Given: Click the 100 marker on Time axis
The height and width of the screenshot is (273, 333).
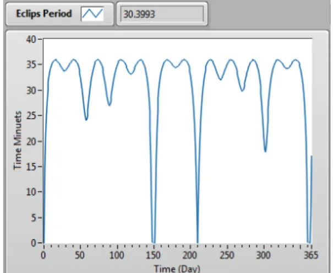Looking at the screenshot, I should point(117,255).
